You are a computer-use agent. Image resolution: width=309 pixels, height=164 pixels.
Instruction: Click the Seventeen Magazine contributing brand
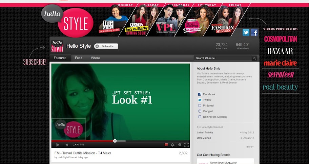coord(223,162)
